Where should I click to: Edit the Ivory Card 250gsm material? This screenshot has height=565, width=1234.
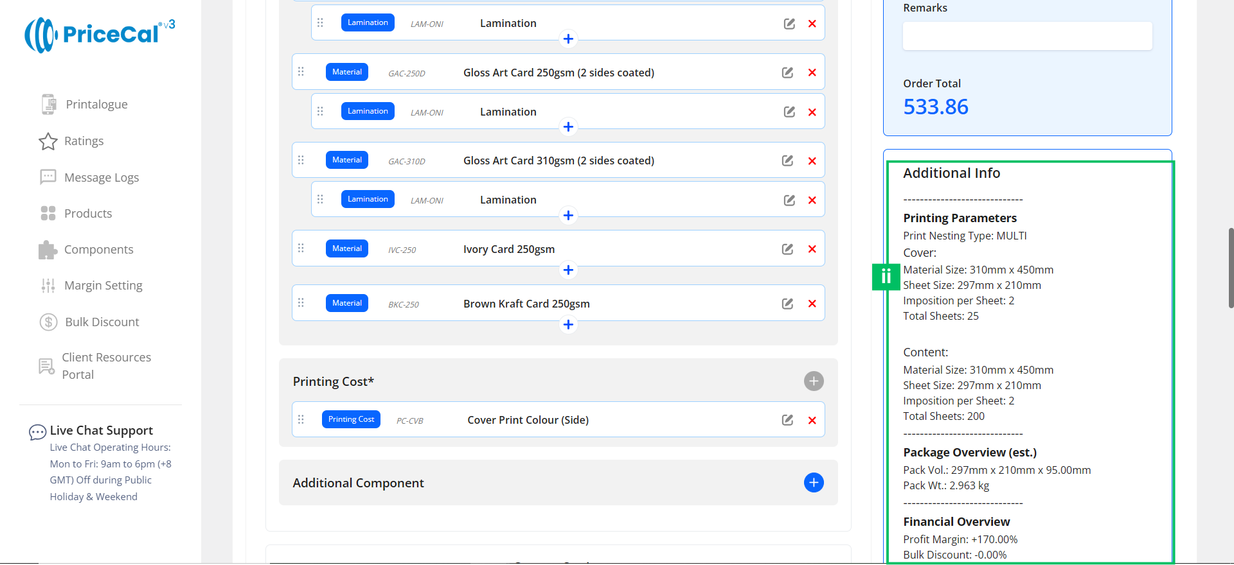click(x=787, y=249)
